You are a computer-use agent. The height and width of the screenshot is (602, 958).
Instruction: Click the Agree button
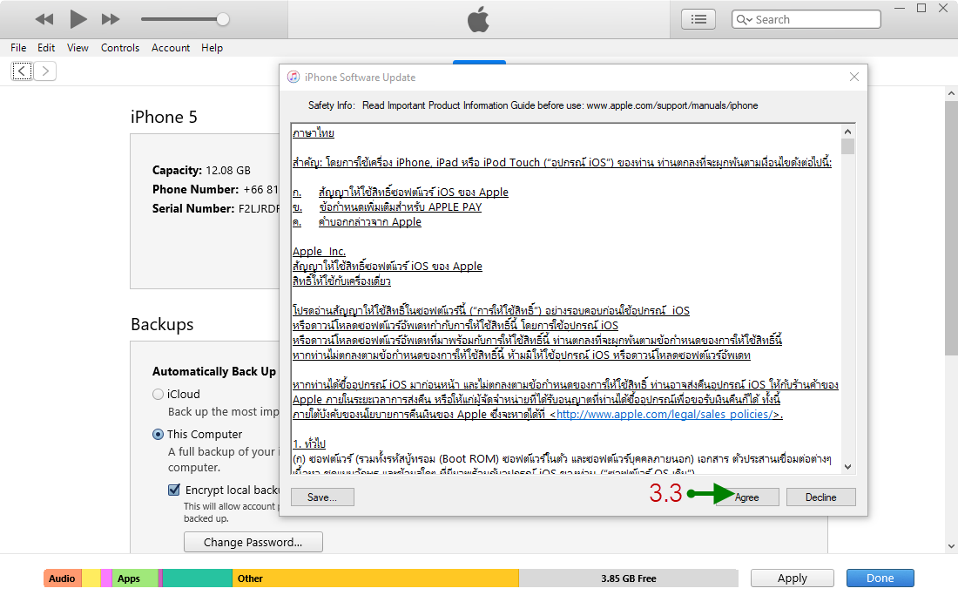[x=746, y=497]
